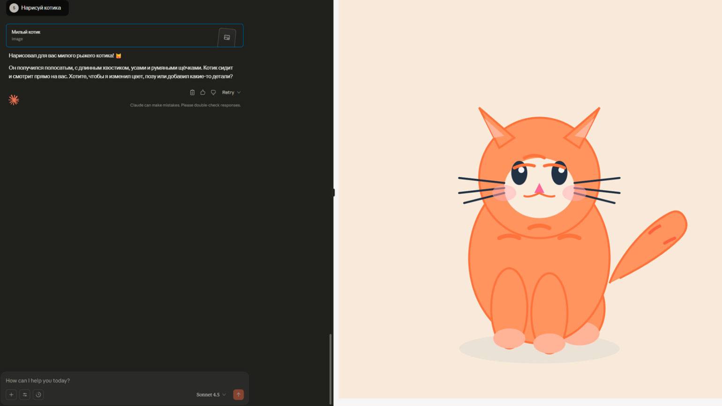Click the divider handle between chat and preview
722x406 pixels.
click(x=334, y=193)
